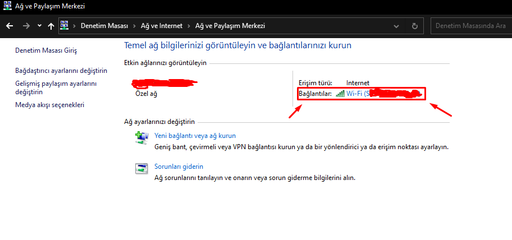Open the address bar history dropdown

pyautogui.click(x=396, y=26)
